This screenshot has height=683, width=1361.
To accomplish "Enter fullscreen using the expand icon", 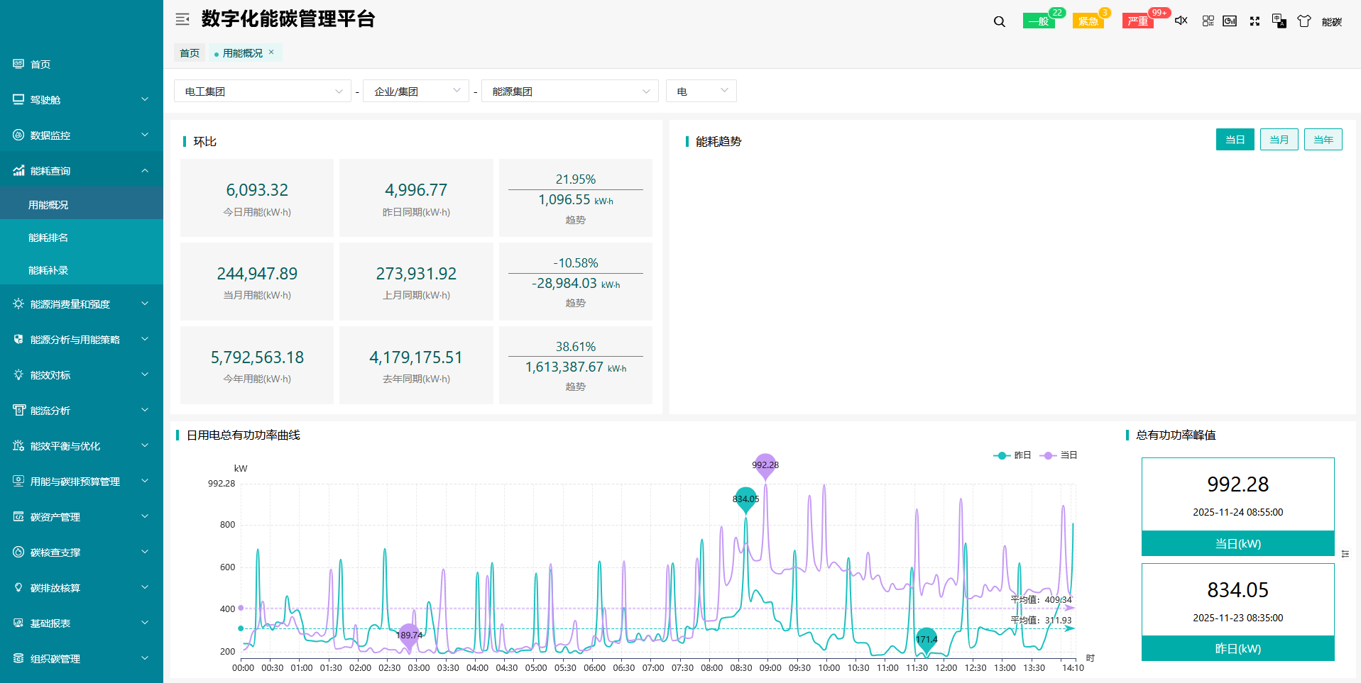I will tap(1255, 21).
